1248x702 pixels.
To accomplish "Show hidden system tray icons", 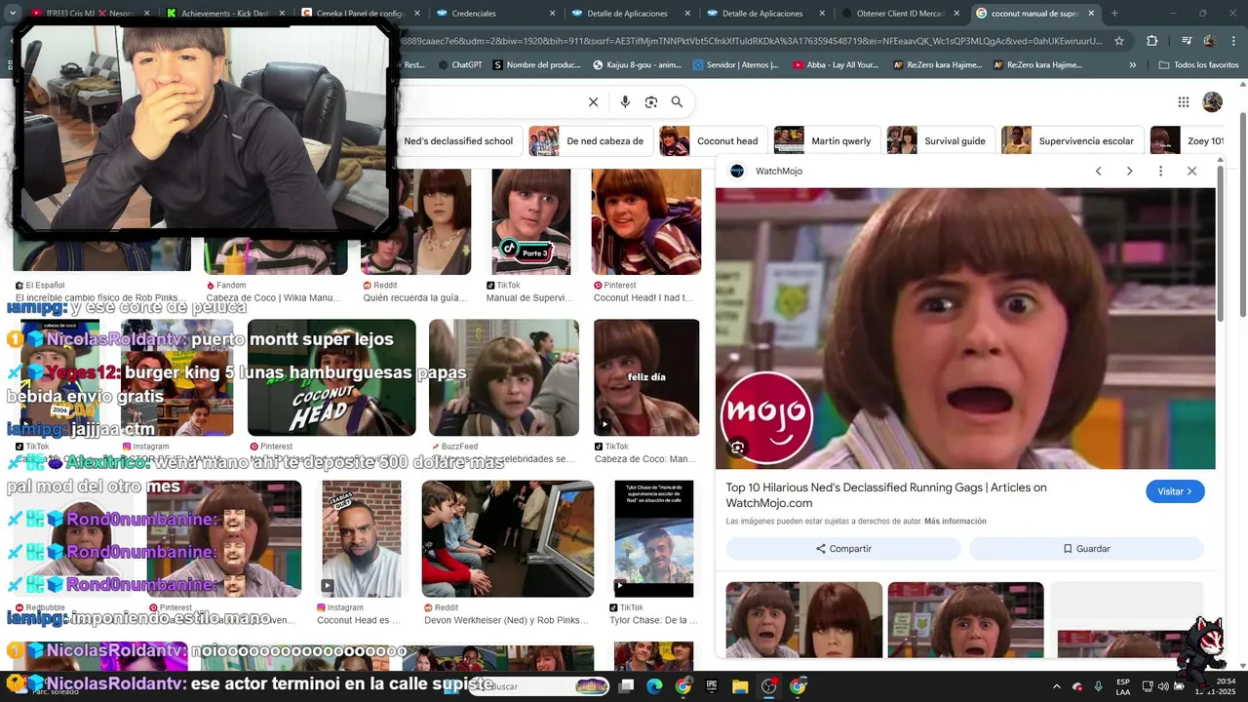I will (1056, 686).
